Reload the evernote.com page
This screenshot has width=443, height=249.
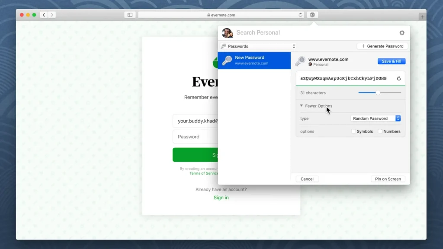300,15
